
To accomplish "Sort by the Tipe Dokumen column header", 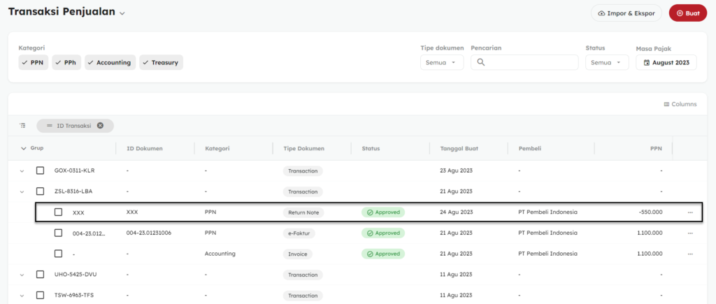I will click(303, 148).
